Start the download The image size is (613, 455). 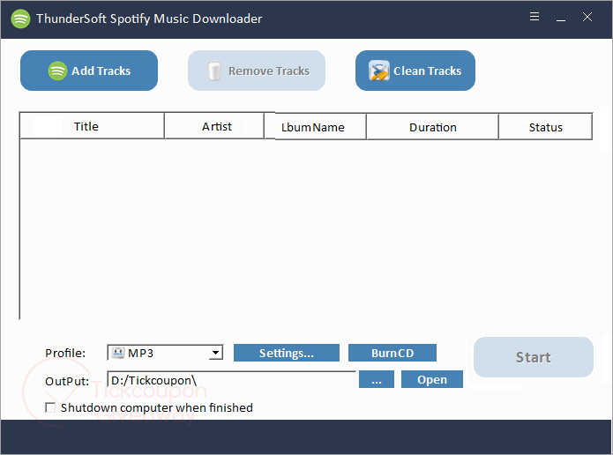click(x=534, y=357)
